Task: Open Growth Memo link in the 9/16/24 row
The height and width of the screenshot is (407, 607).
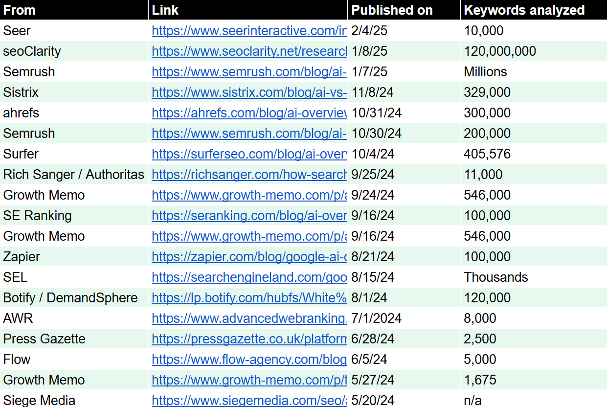Action: click(249, 236)
